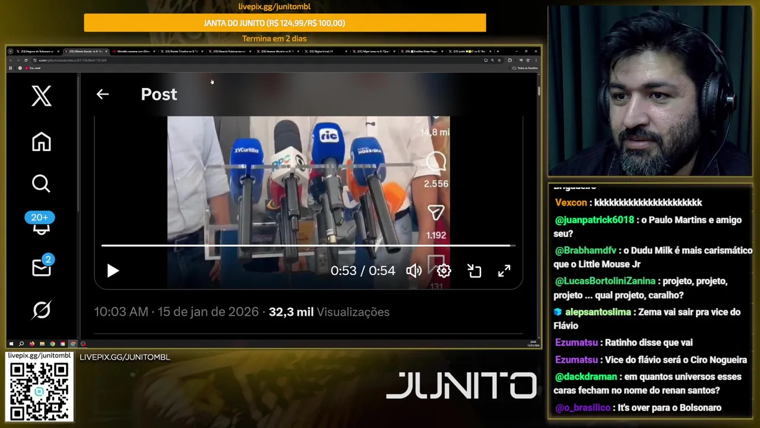Open File Explorer from taskbar

42,344
